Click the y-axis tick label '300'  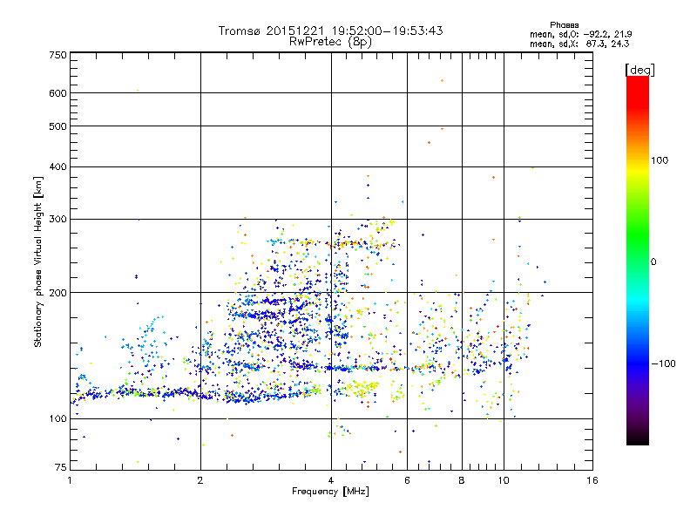[58, 220]
